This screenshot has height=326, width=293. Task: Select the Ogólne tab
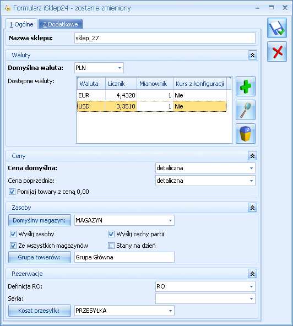tap(21, 24)
